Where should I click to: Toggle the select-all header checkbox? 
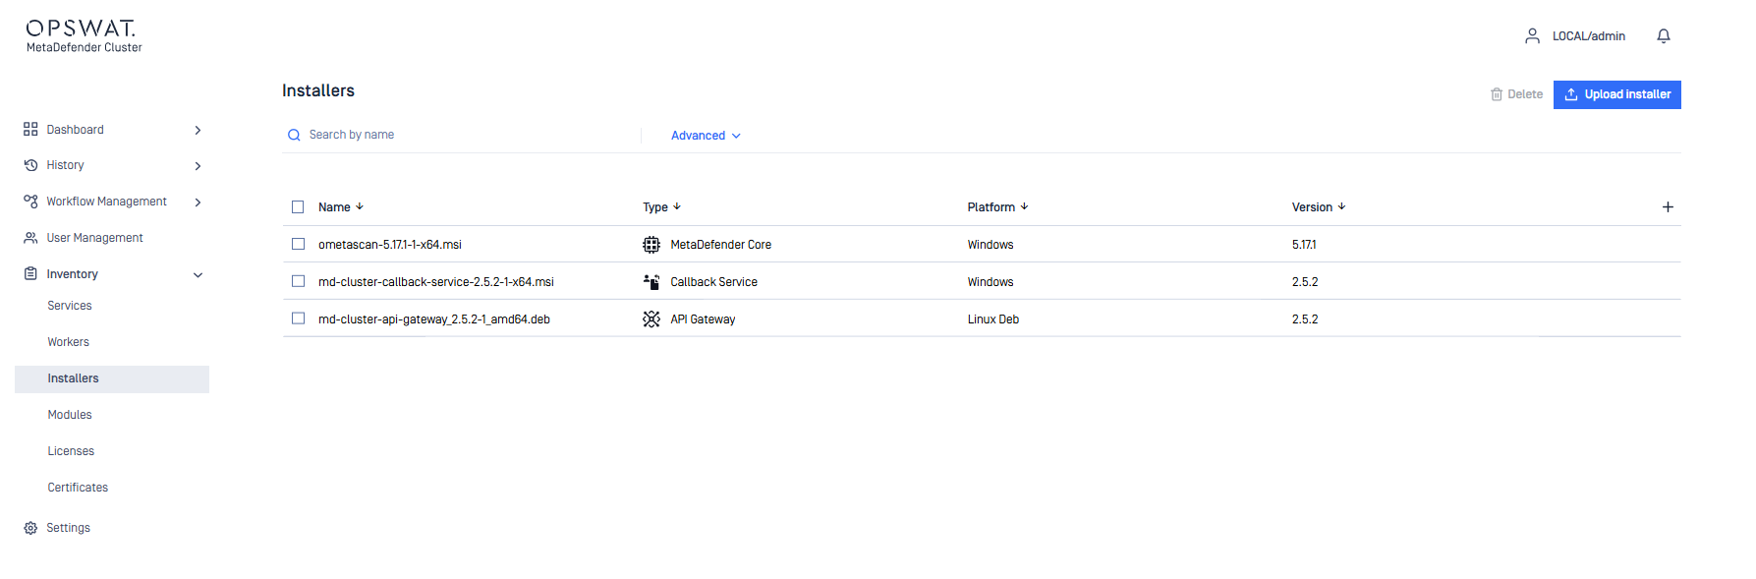[298, 207]
